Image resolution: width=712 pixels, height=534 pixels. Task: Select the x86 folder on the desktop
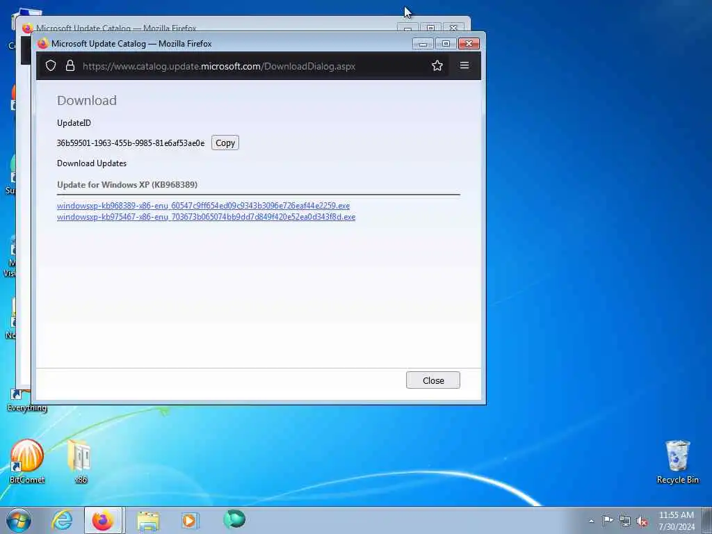click(81, 461)
